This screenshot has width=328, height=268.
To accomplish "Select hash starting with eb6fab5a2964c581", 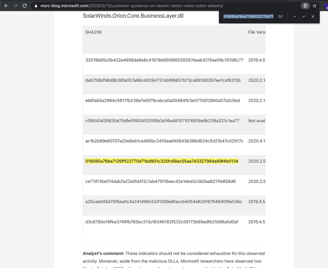I will 163,101.
